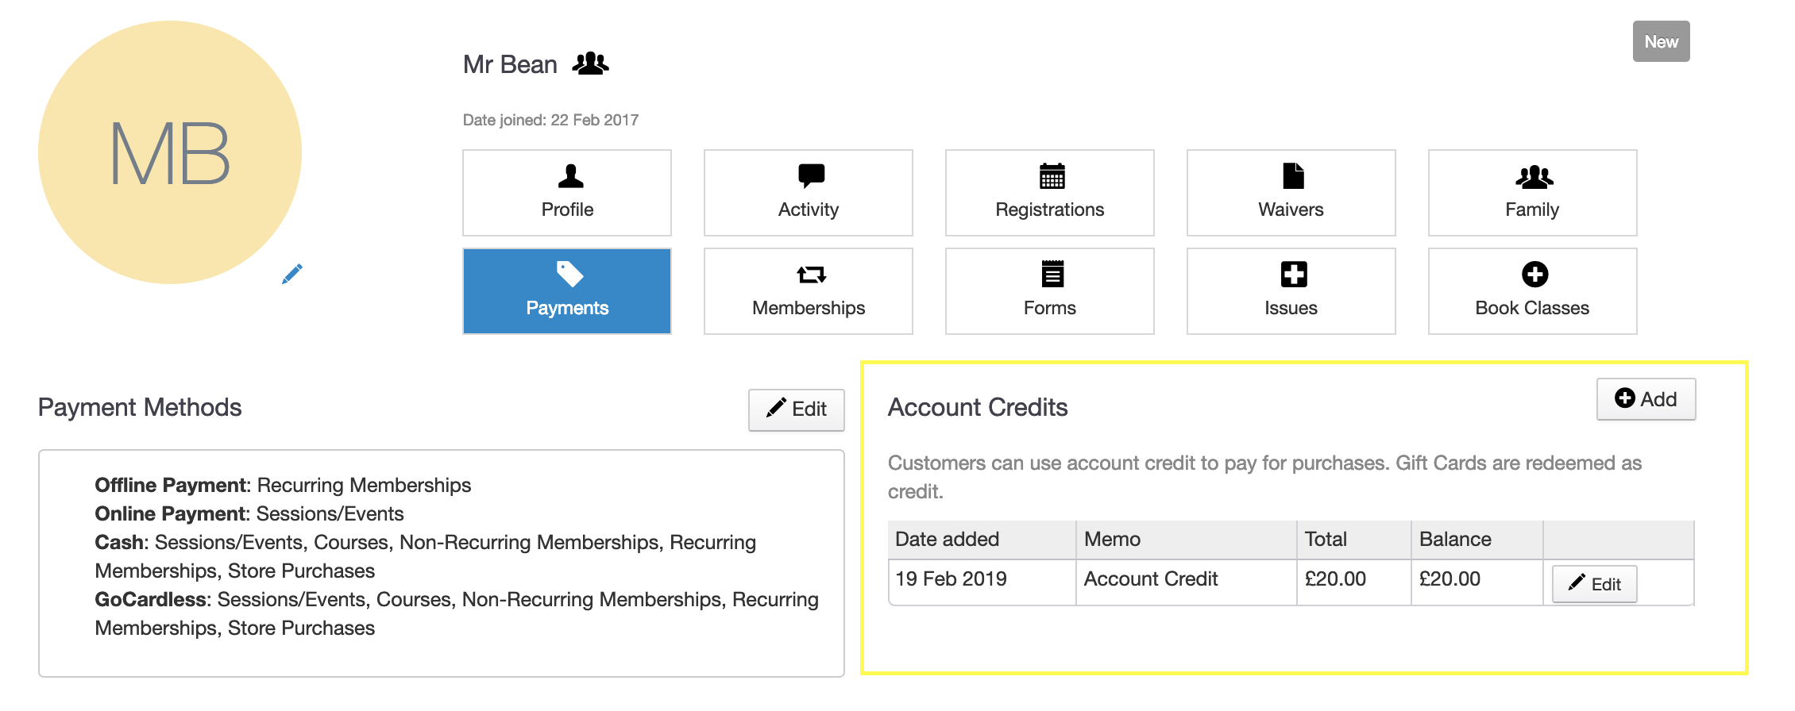
Task: Click the pencil icon beside the avatar
Action: coord(292,274)
